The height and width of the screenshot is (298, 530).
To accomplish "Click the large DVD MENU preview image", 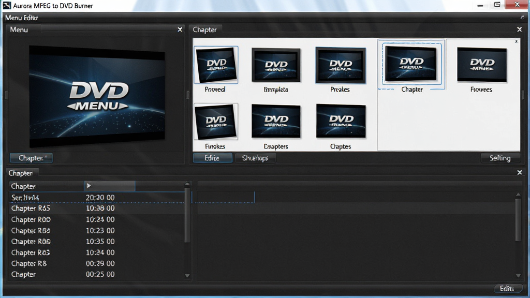I will [x=97, y=97].
